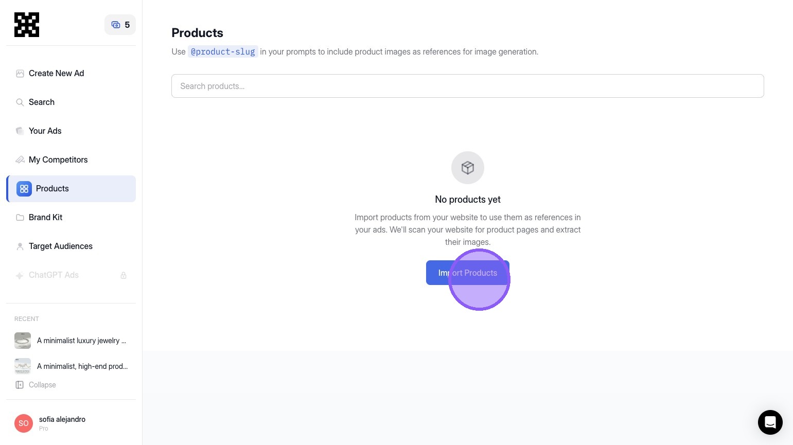Open the chat support bubble icon
This screenshot has width=793, height=445.
(x=770, y=422)
